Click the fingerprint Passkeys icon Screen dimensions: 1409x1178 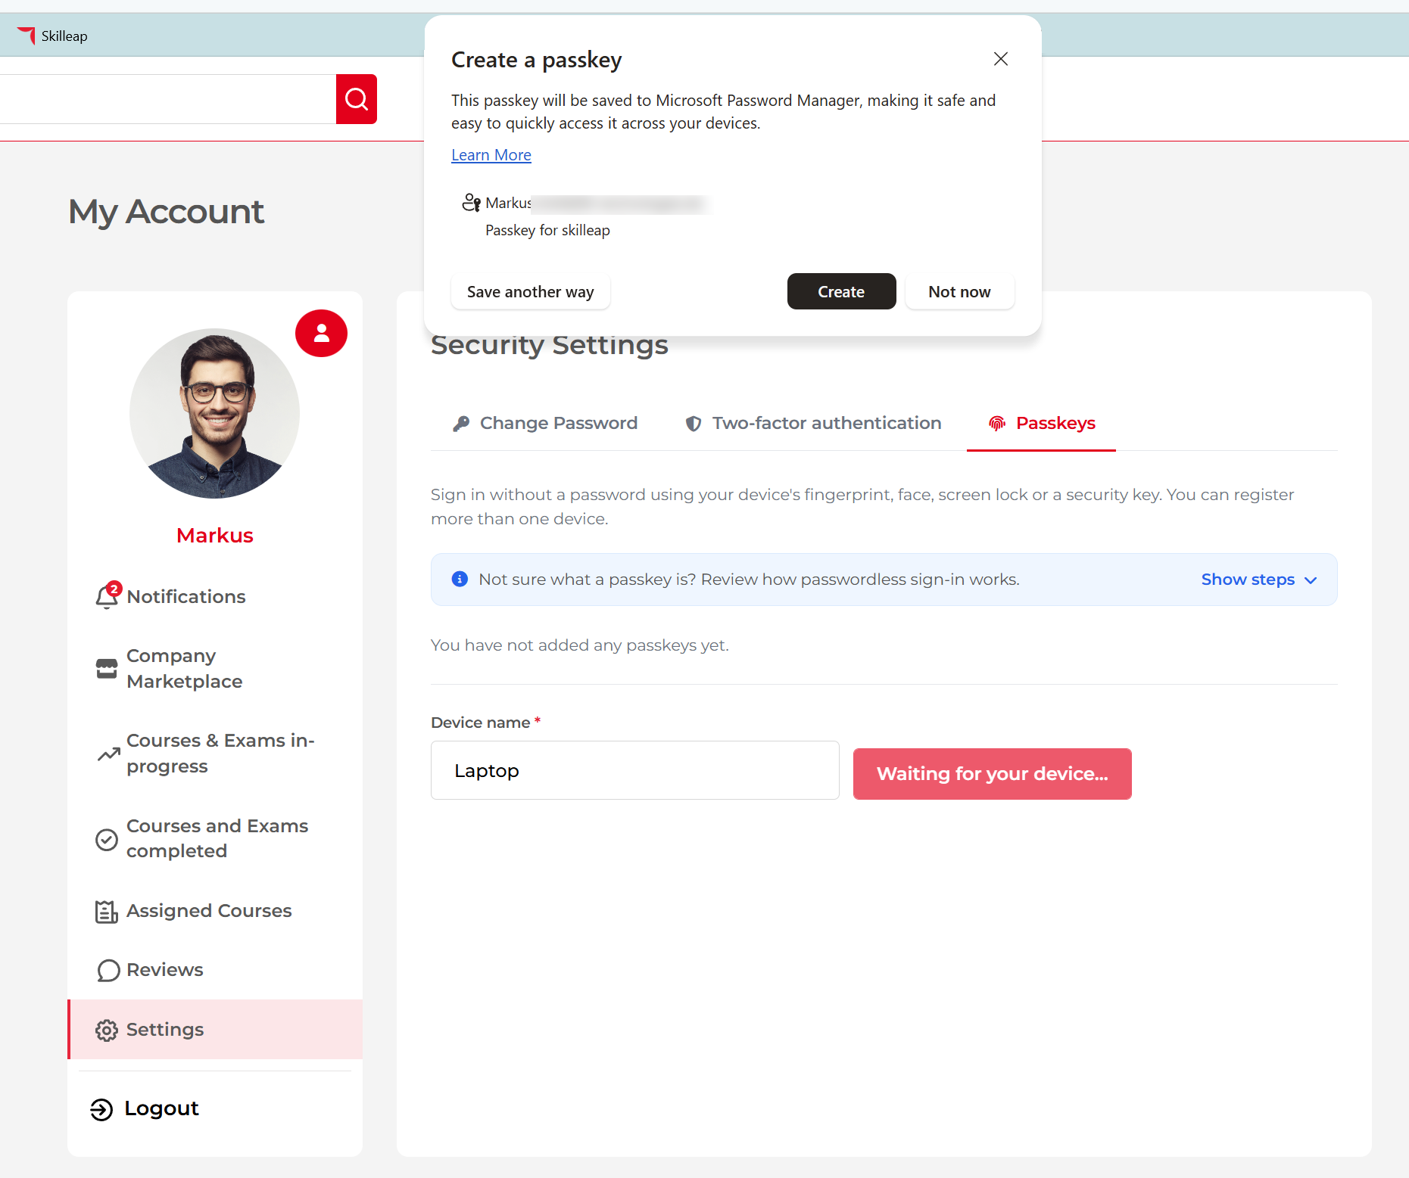tap(997, 424)
